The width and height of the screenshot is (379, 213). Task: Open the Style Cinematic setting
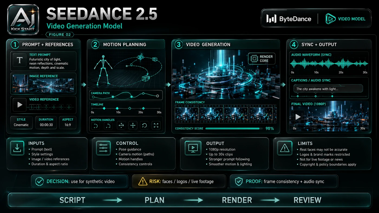pos(21,122)
